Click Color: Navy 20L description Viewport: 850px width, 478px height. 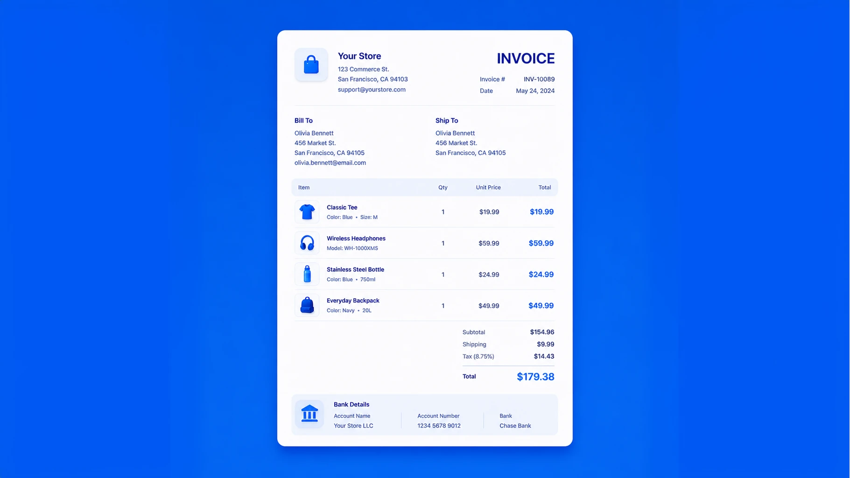click(x=349, y=311)
